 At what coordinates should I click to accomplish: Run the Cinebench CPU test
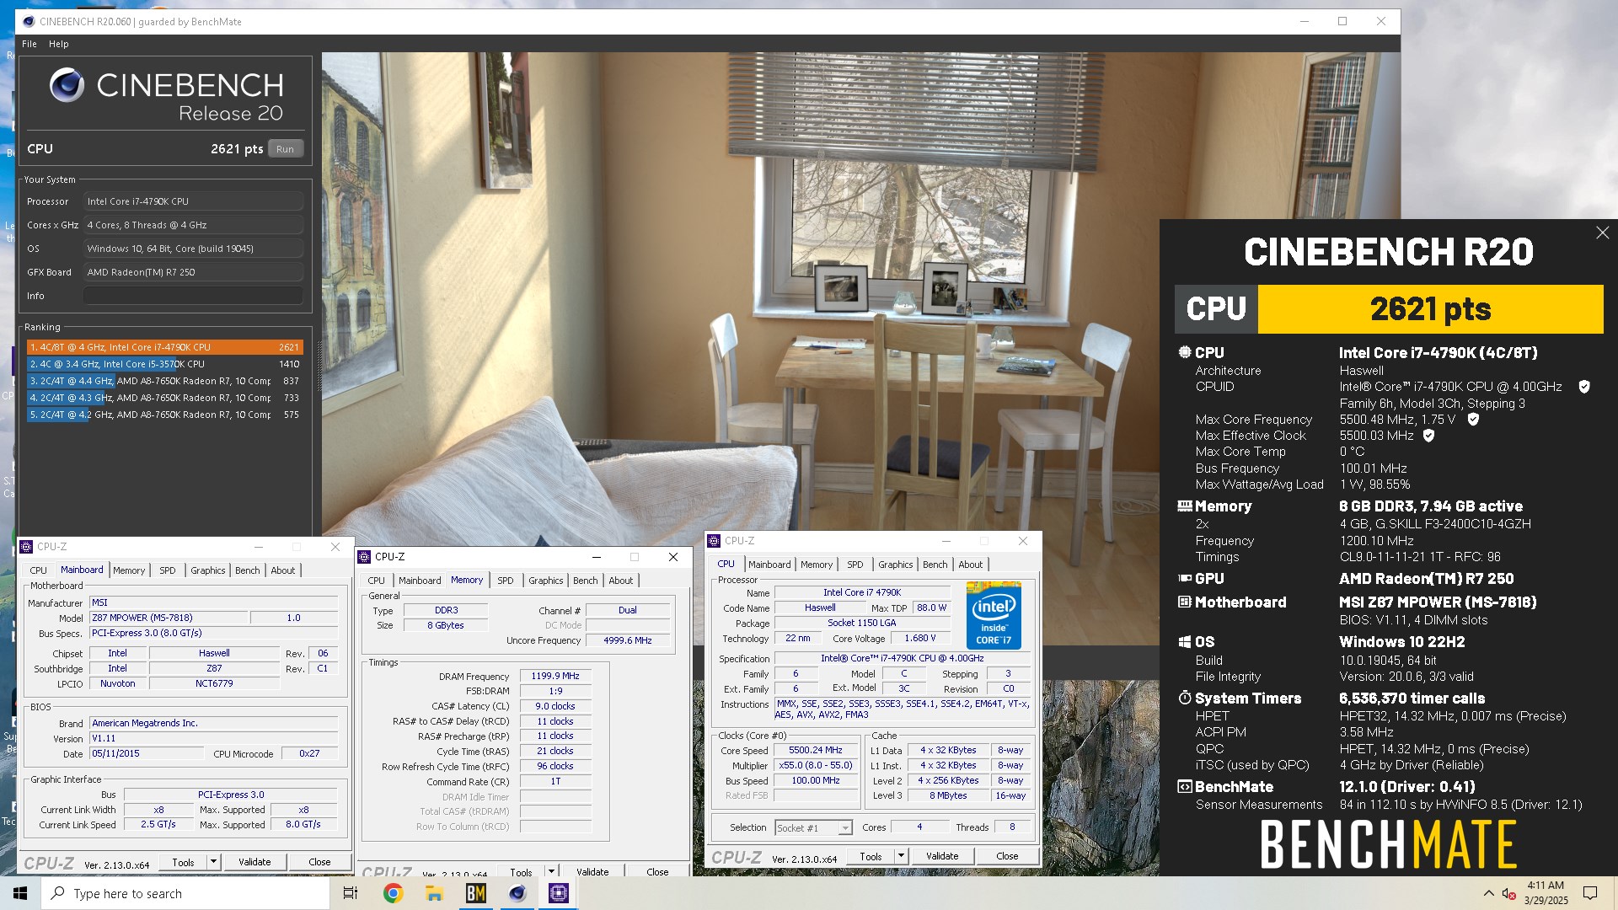(x=285, y=149)
